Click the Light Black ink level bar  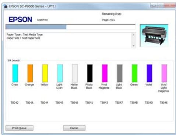[x=120, y=73]
